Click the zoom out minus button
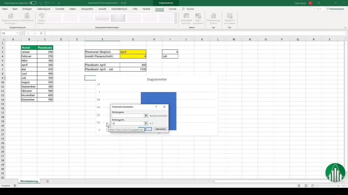This screenshot has height=195, width=348. pos(318,186)
